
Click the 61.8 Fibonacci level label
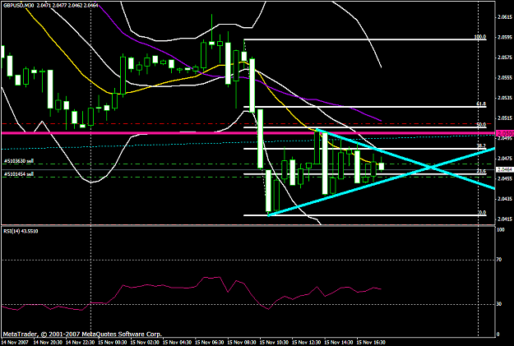click(481, 104)
